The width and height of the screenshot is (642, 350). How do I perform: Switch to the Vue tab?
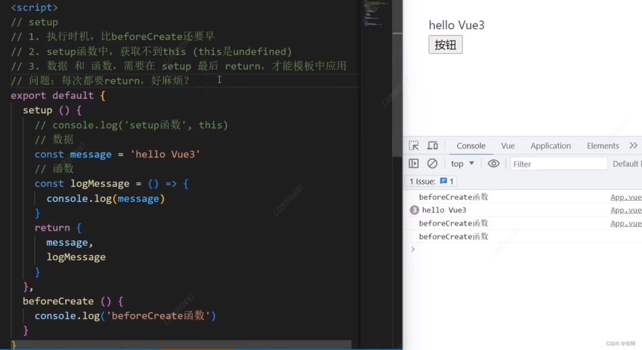tap(508, 146)
